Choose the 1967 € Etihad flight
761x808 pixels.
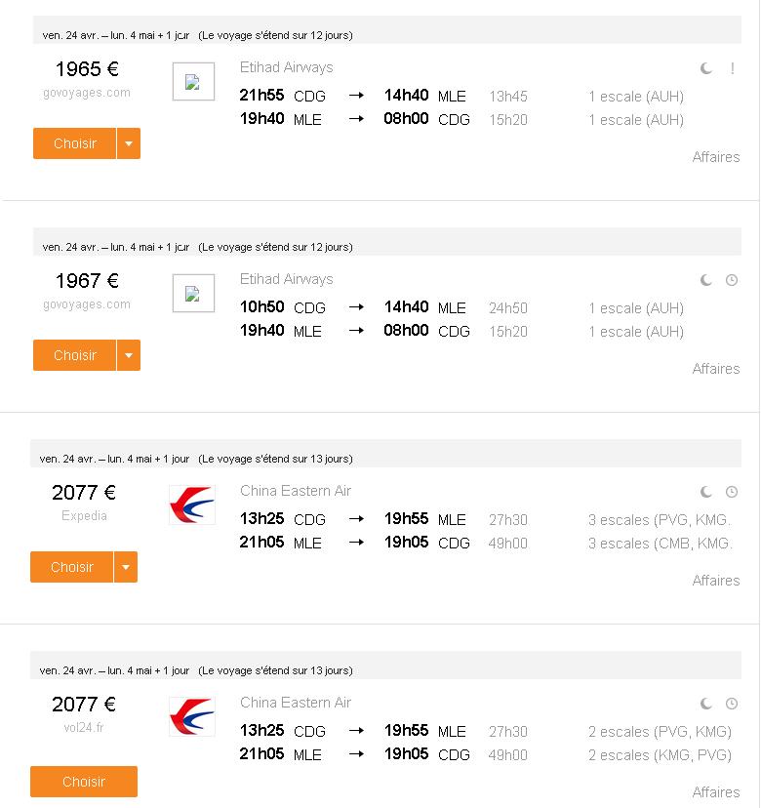pyautogui.click(x=75, y=355)
